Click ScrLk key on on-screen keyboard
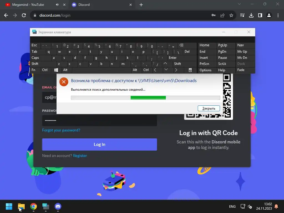Screen dimensions: 284x213 [x=226, y=64]
